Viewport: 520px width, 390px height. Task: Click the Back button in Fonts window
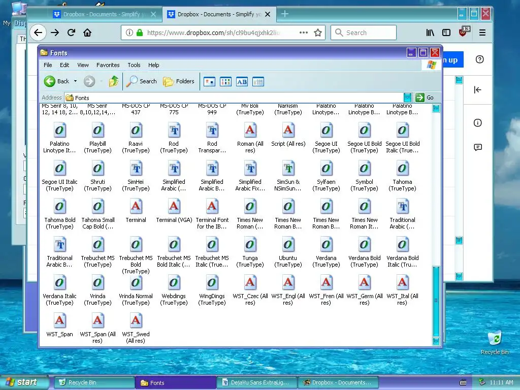(57, 81)
